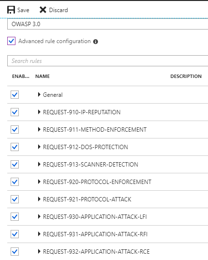Expand the REQUEST-930-APPLICATION-ATTACK-LFI arrow
Screen dimensions: 208x260
(39, 216)
